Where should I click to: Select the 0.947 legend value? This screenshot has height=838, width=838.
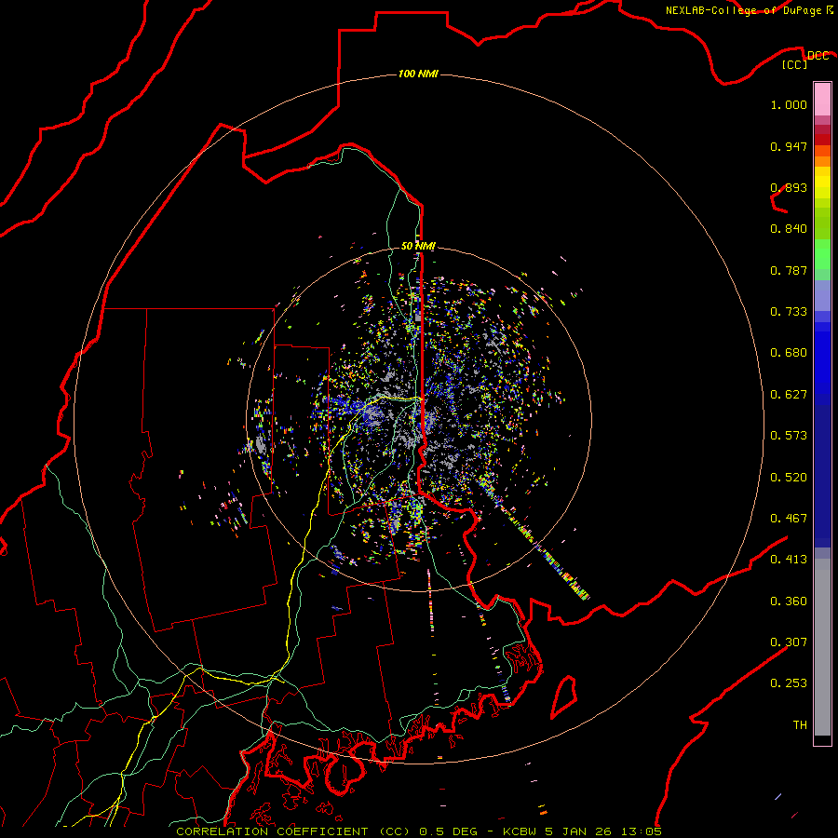point(789,146)
